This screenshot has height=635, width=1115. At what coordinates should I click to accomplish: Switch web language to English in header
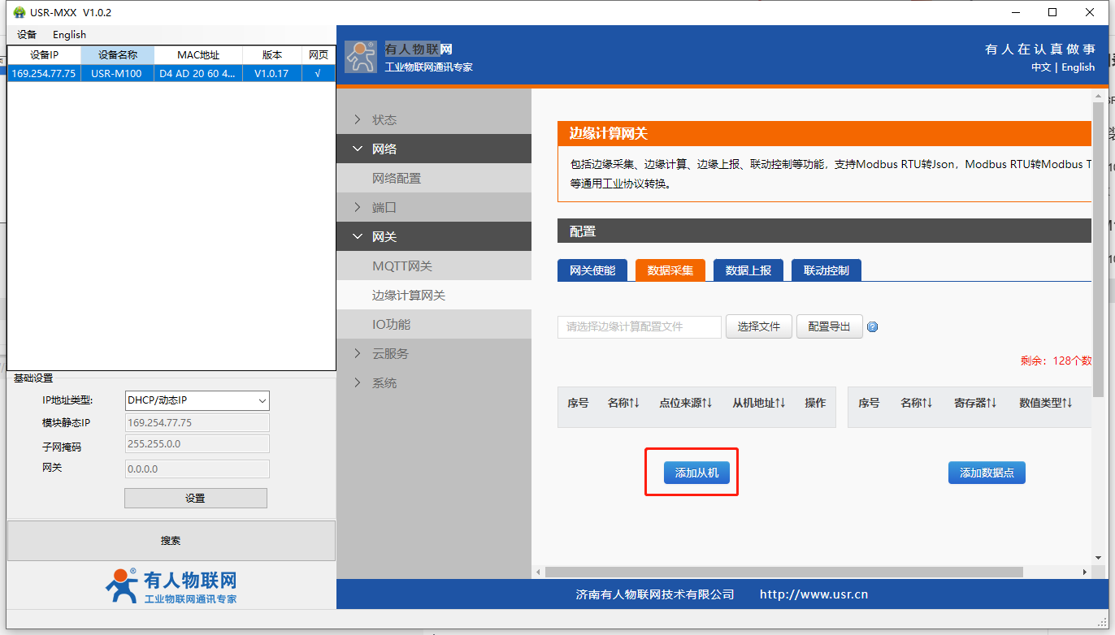click(x=1078, y=67)
